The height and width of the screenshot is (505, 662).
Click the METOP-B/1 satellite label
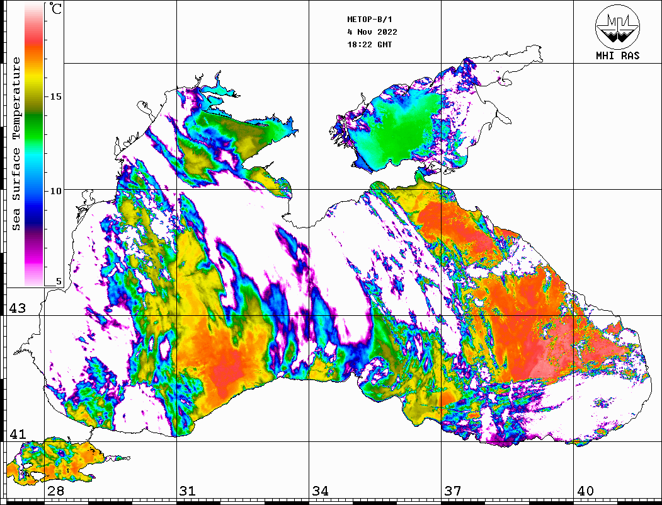tap(370, 20)
